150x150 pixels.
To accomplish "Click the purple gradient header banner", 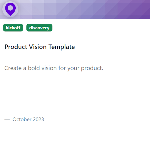I will (x=75, y=10).
